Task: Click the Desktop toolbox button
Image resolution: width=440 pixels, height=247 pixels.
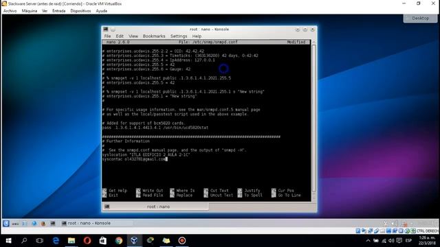Action: coord(420,19)
